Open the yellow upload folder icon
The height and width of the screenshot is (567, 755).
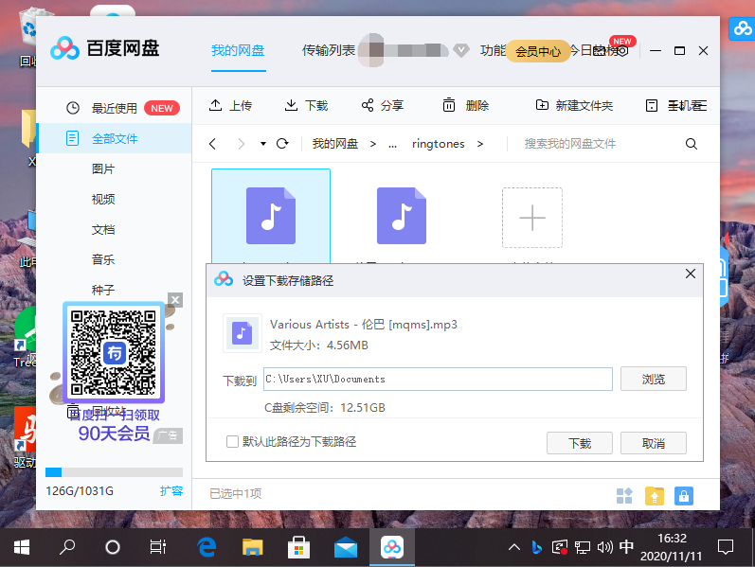pos(654,495)
